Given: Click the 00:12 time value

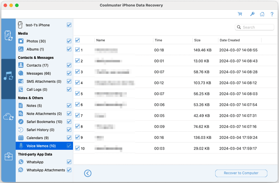Looking at the screenshot, I should point(159,83).
